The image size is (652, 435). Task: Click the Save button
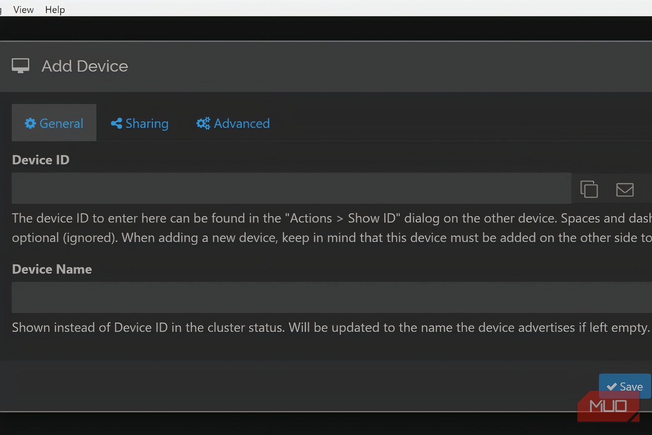click(625, 386)
